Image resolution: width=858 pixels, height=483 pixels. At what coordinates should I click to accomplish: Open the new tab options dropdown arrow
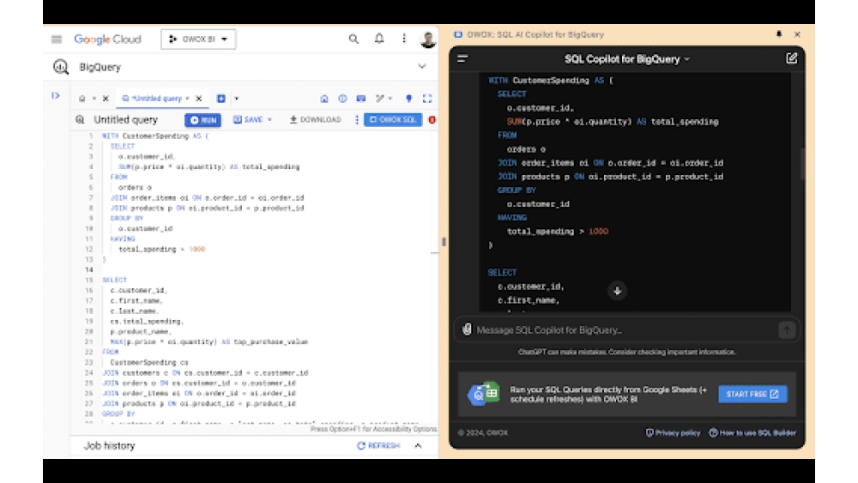point(237,99)
